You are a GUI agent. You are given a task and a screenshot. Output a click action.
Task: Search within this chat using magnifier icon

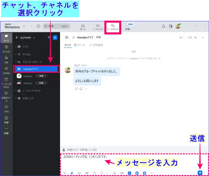(x=195, y=38)
